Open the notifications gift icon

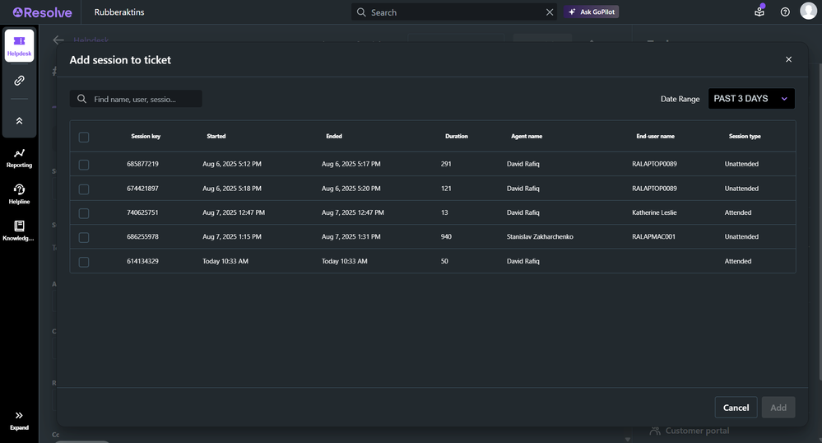759,12
